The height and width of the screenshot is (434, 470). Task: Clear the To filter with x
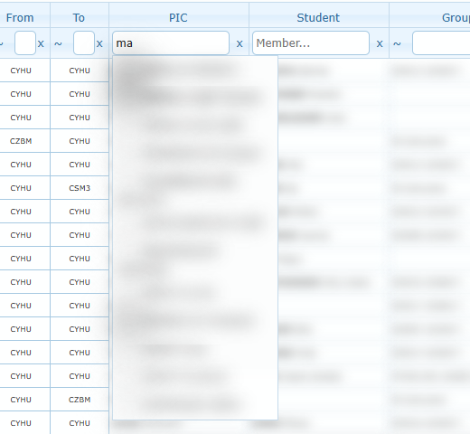tap(99, 43)
